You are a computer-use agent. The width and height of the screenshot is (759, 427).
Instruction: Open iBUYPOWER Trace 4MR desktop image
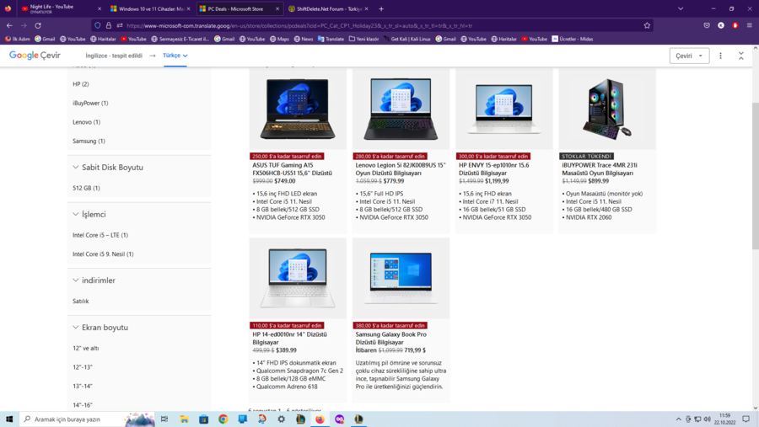coord(607,109)
